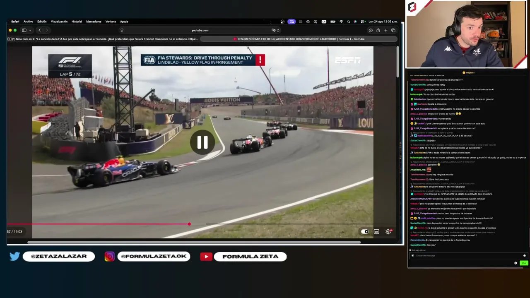Click the Twitter bird icon in the overlay

14,257
